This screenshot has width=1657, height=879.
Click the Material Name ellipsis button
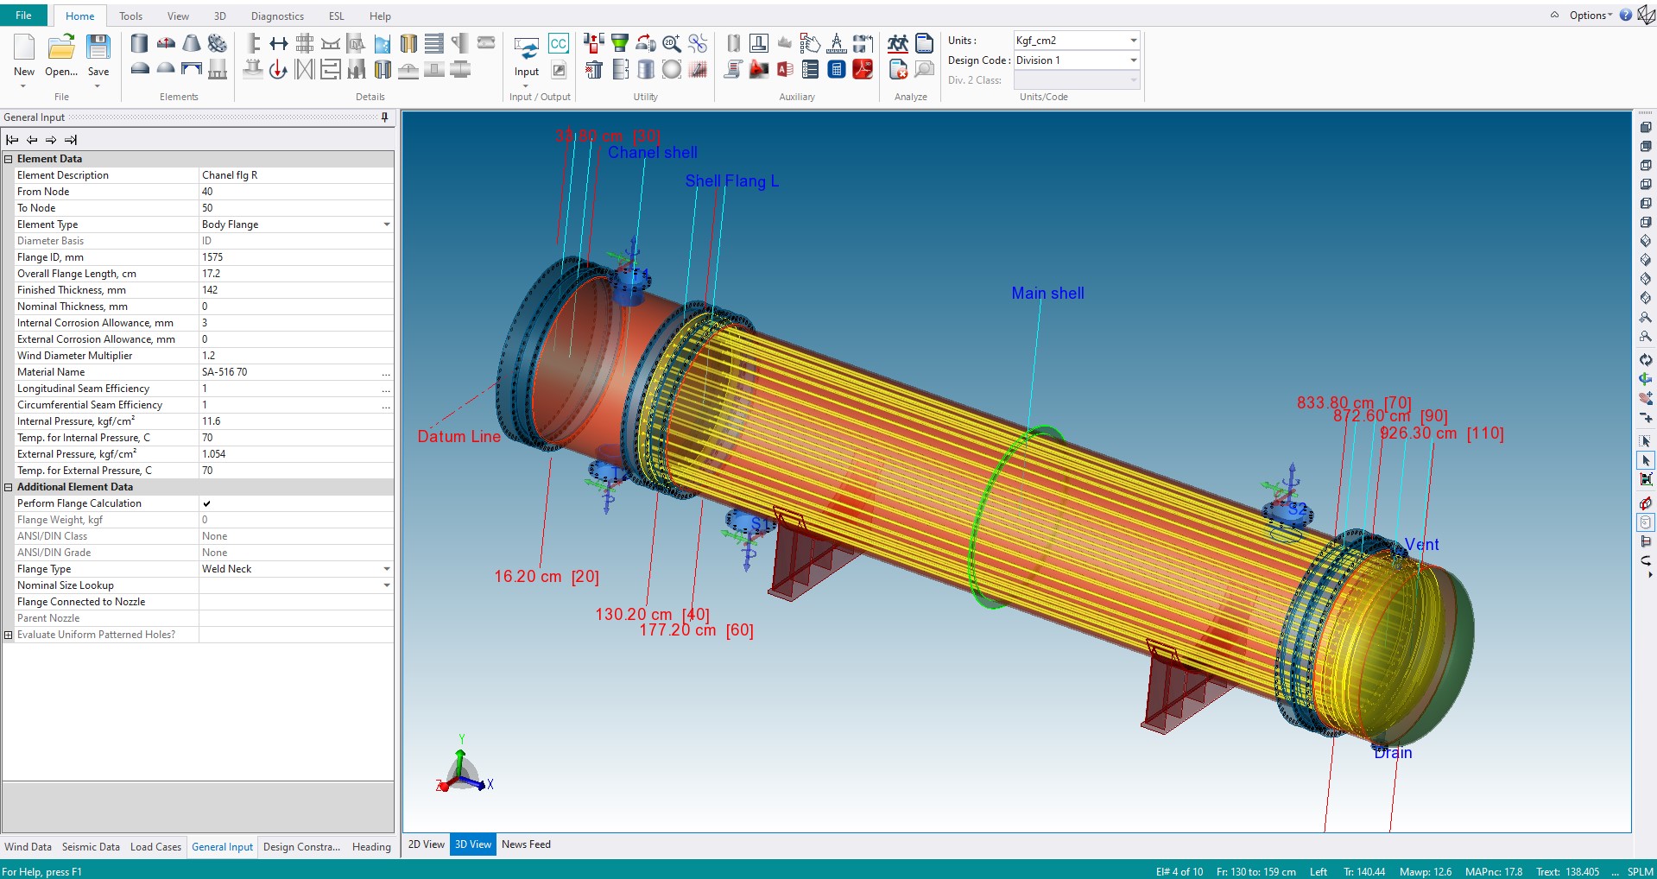386,372
